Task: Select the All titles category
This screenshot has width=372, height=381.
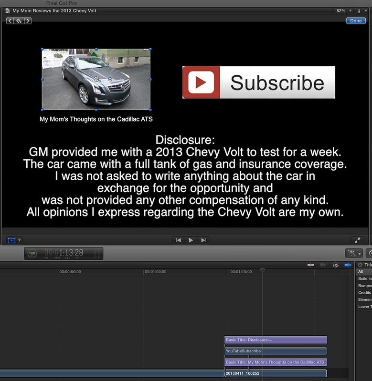Action: tap(364, 272)
